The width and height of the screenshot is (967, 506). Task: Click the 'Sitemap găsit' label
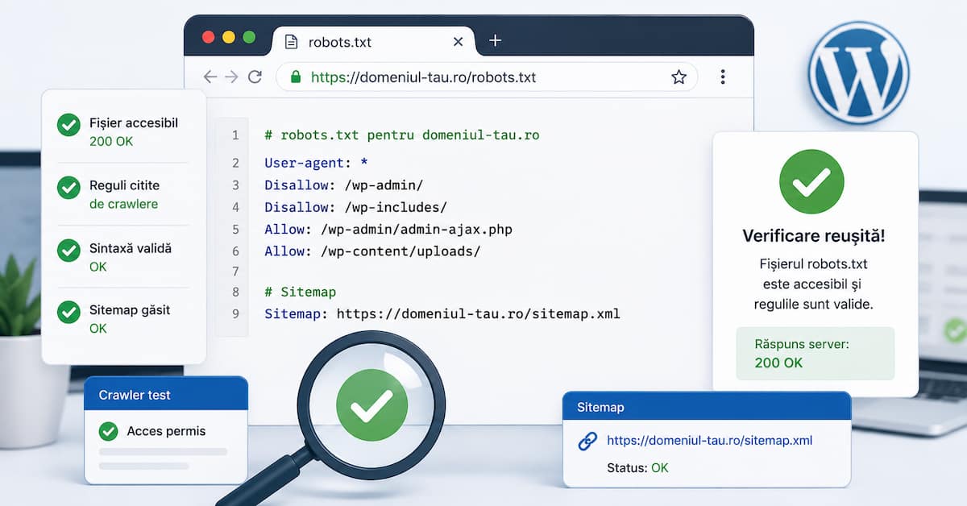coord(130,310)
